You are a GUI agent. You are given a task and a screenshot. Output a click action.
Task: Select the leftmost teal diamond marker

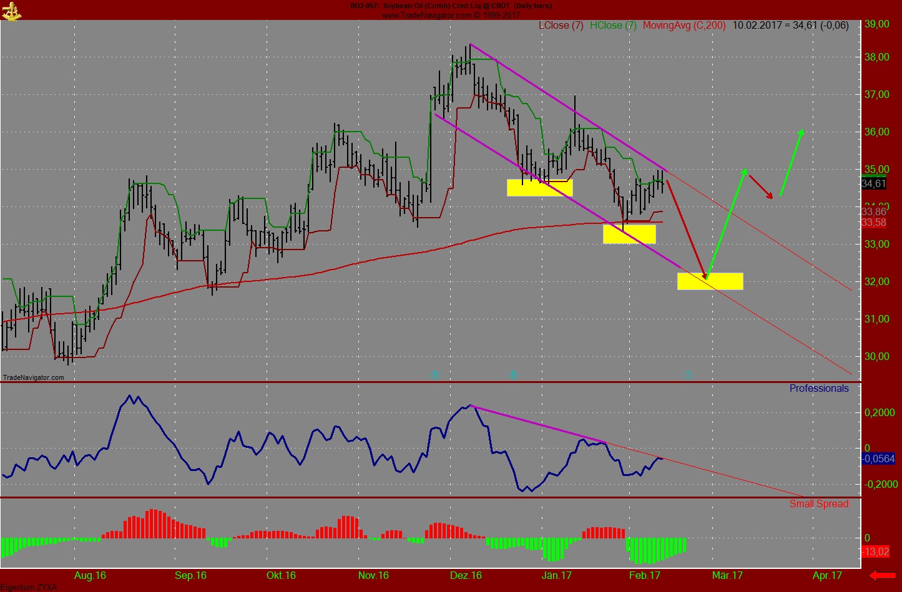point(434,375)
